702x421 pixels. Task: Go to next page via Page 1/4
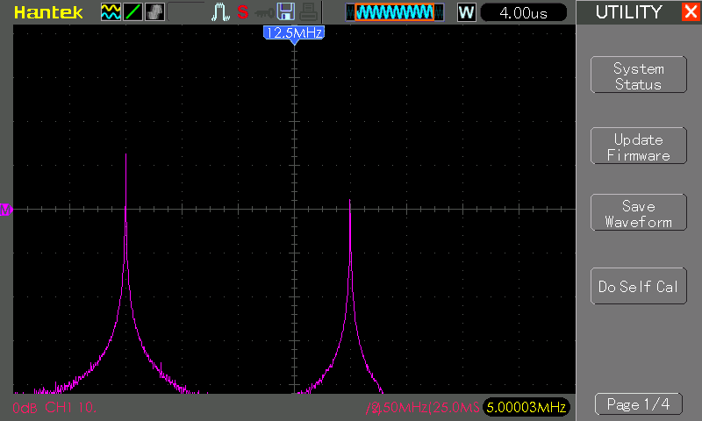639,404
